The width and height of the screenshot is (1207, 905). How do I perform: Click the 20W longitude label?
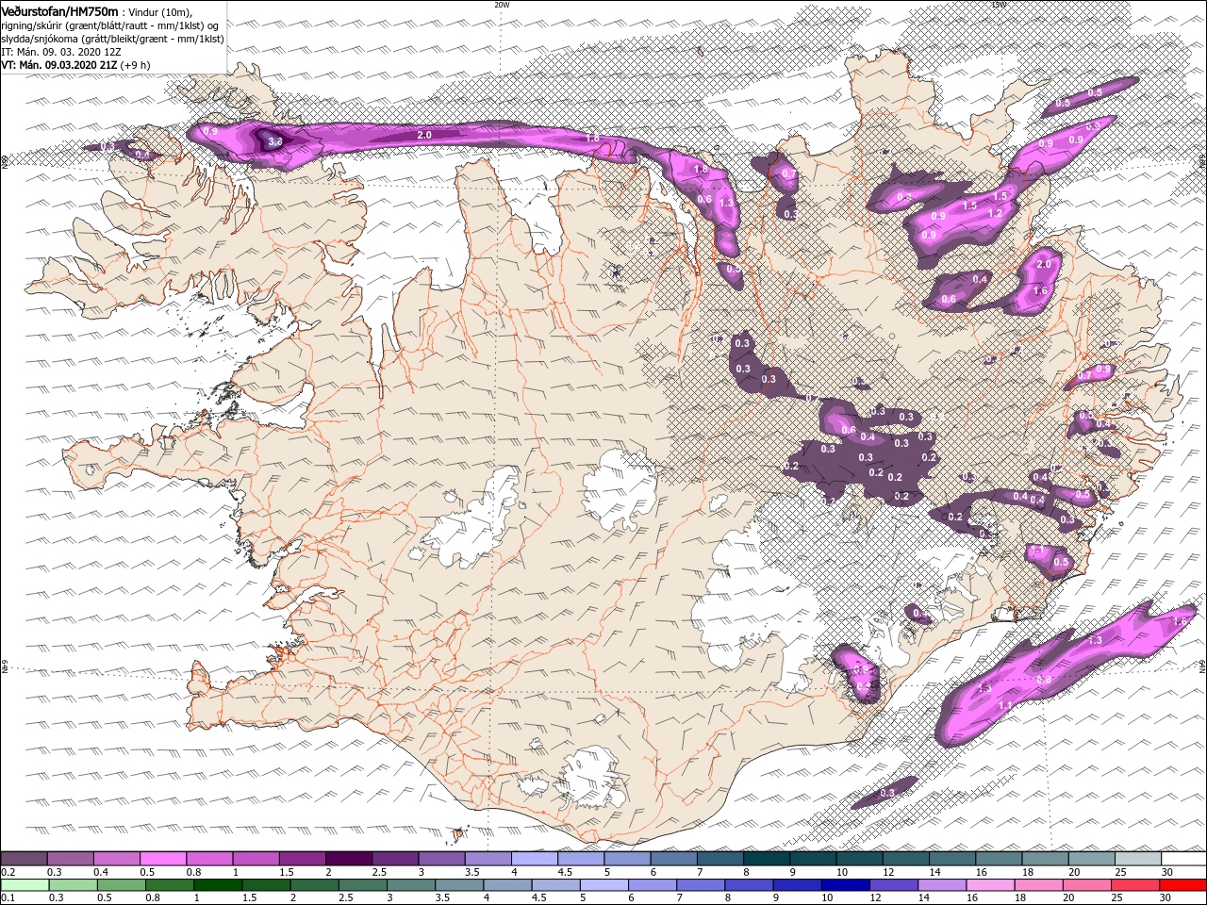click(502, 5)
